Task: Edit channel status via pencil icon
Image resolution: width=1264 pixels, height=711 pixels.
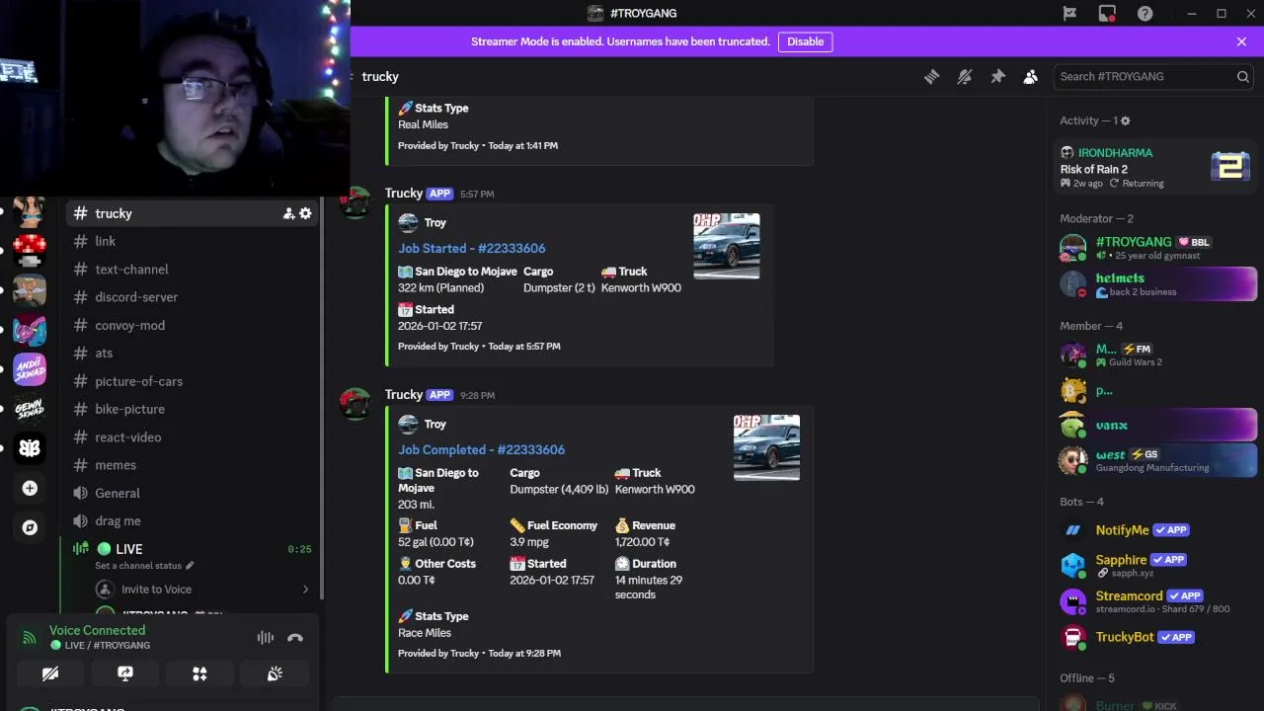Action: click(190, 566)
